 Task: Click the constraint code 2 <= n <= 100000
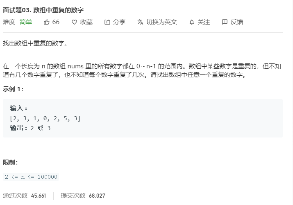tap(31, 177)
